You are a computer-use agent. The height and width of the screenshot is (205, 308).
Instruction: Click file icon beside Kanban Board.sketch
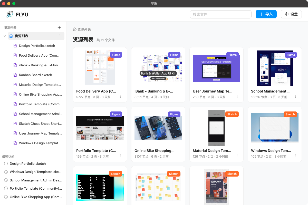15,75
